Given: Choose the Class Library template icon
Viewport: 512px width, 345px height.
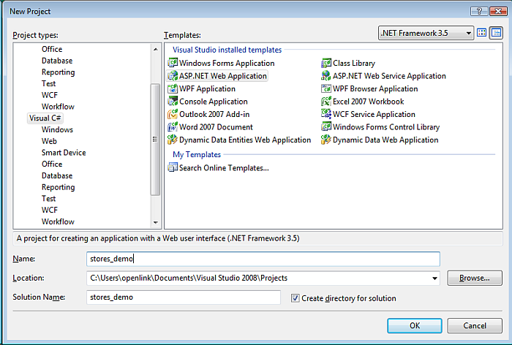Looking at the screenshot, I should 326,64.
